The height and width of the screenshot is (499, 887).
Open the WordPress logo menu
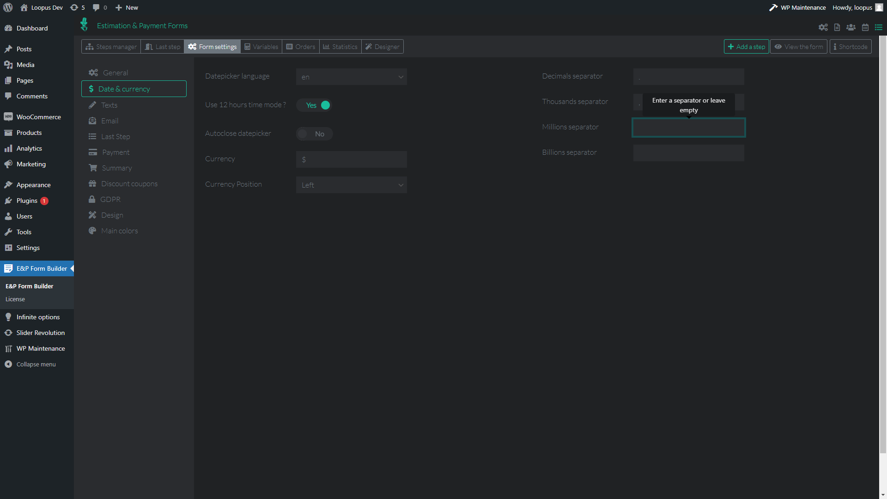8,7
